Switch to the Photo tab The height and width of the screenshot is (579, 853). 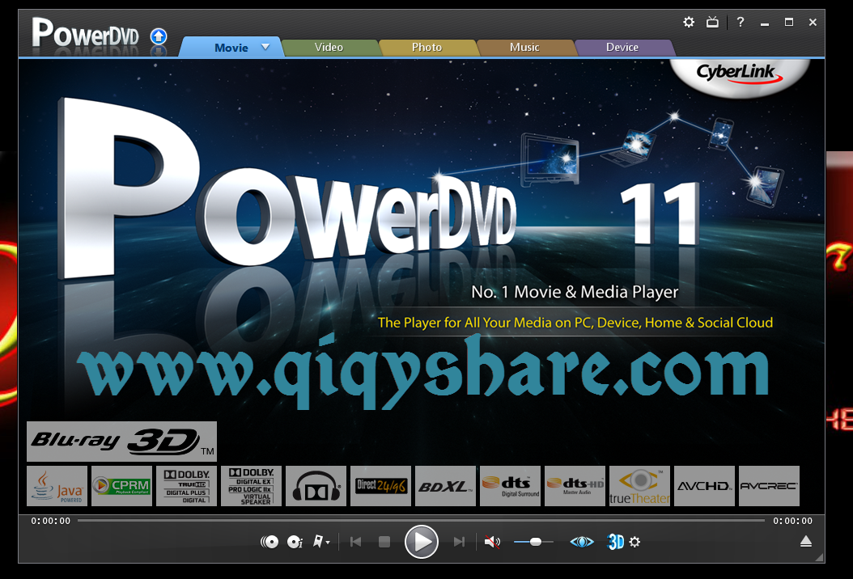pos(426,47)
